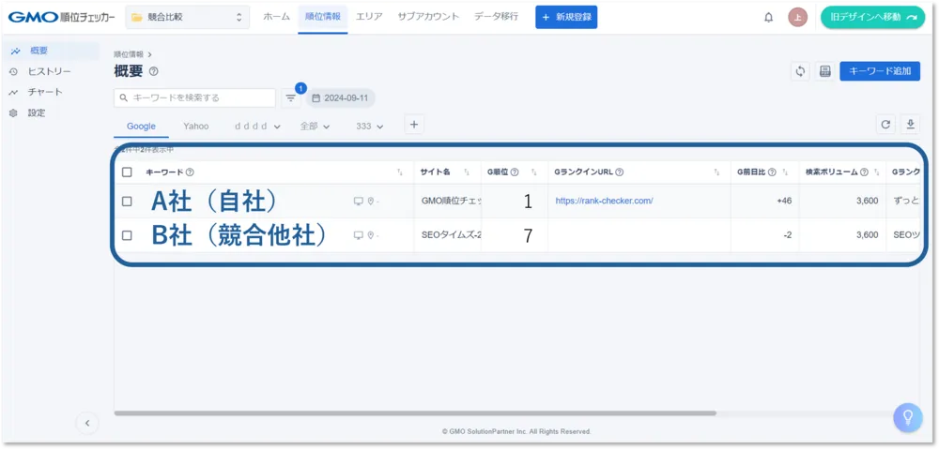
Task: Open サブアカウント in top navigation
Action: pyautogui.click(x=428, y=17)
